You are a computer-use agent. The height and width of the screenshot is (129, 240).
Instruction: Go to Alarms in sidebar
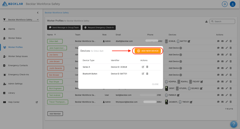tap(12, 29)
